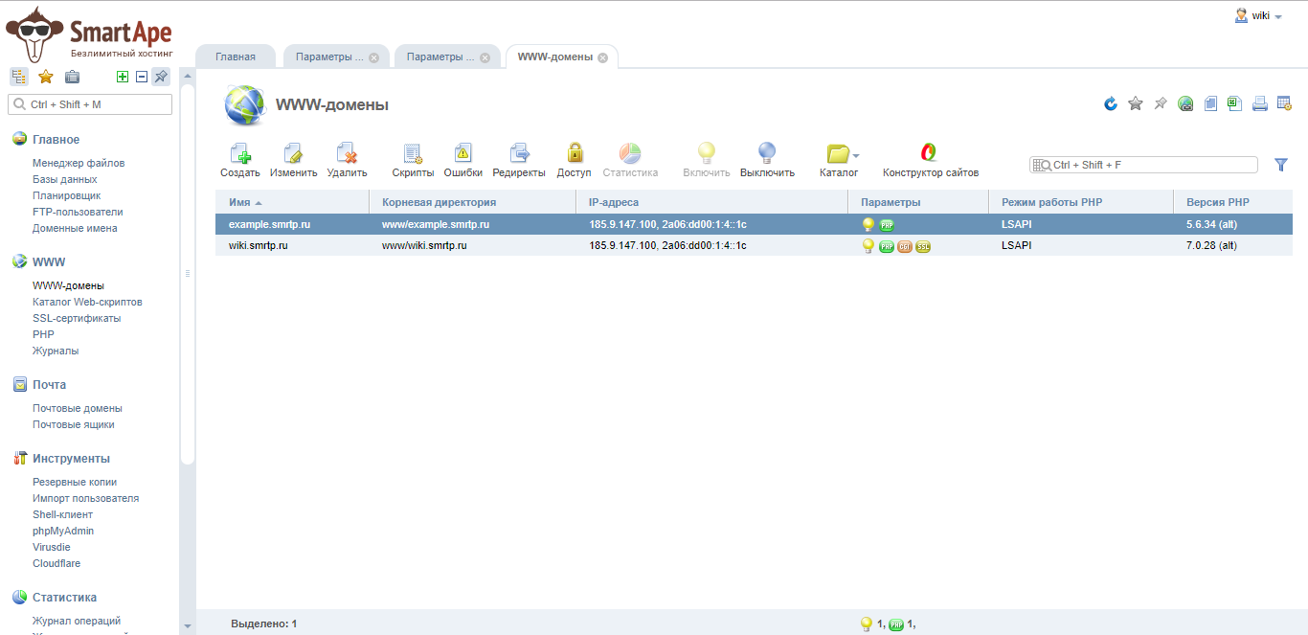Open the phpMyAdmin sidebar link
Screen dimensions: 1308x635
tap(63, 531)
